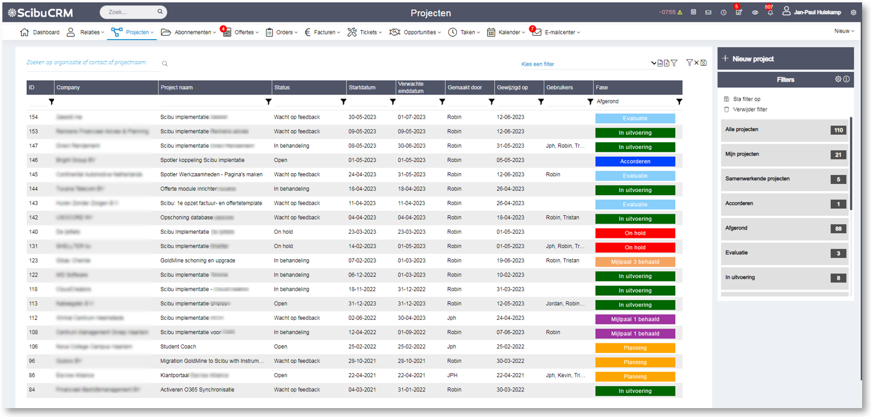
Task: Sort by the Company column header
Action: coord(106,88)
